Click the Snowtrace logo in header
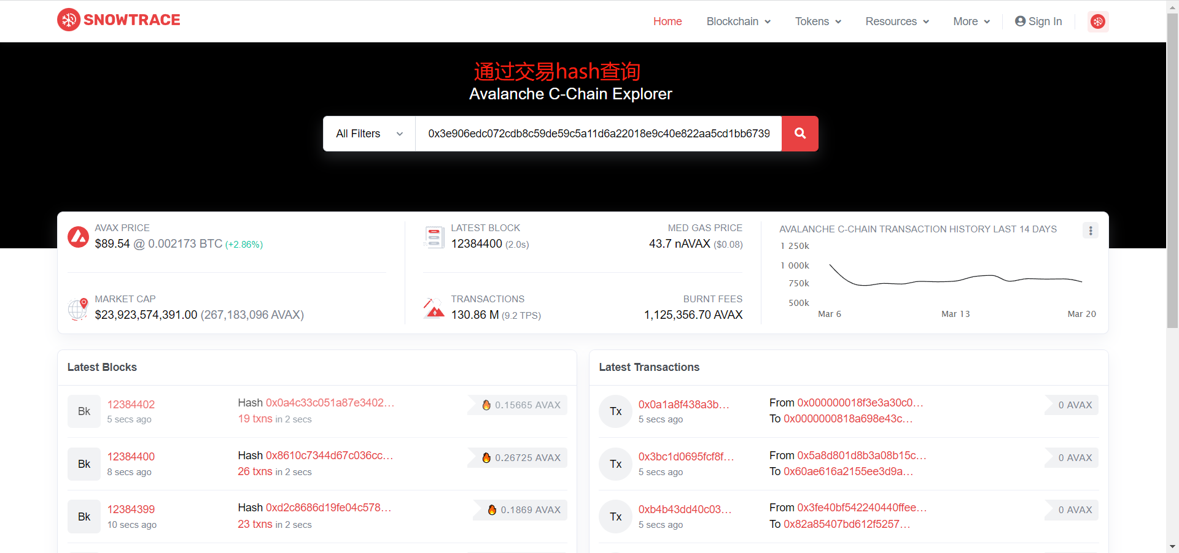 point(119,20)
